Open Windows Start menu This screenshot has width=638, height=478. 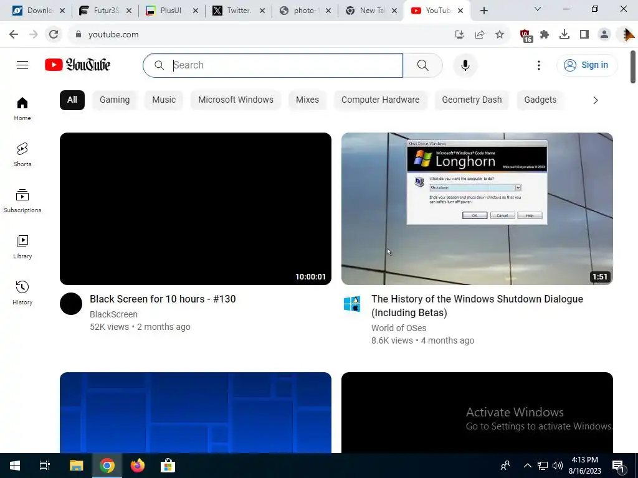pos(15,466)
